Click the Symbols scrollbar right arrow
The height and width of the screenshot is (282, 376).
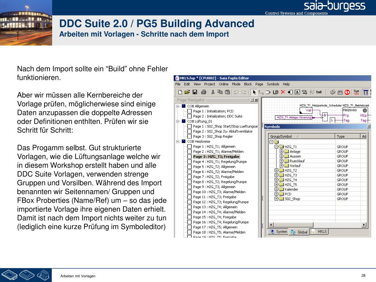coord(364,225)
